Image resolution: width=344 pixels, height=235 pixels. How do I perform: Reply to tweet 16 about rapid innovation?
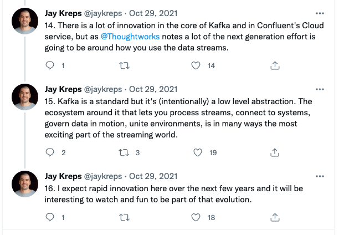[x=50, y=218]
